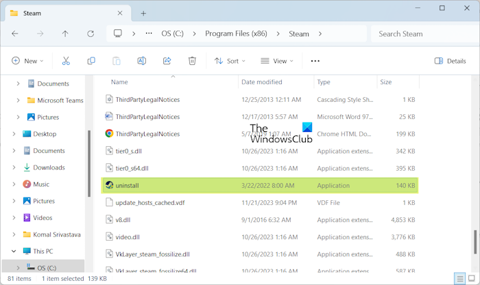The image size is (480, 285).
Task: Open the Sort dropdown menu
Action: point(230,61)
